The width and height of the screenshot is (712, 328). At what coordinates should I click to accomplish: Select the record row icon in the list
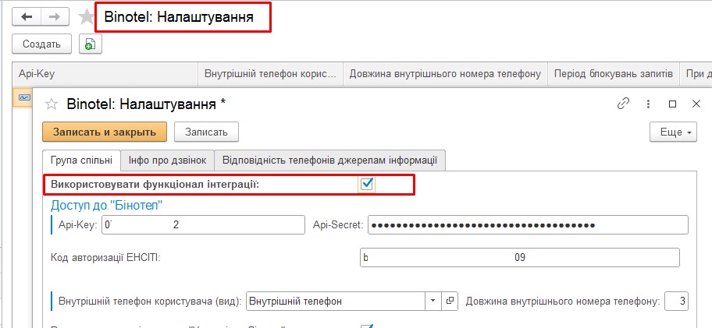pyautogui.click(x=23, y=97)
